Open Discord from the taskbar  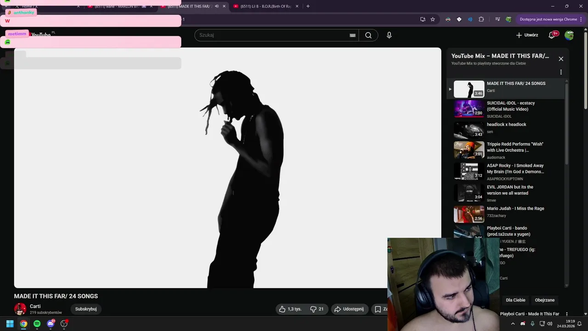(x=51, y=324)
